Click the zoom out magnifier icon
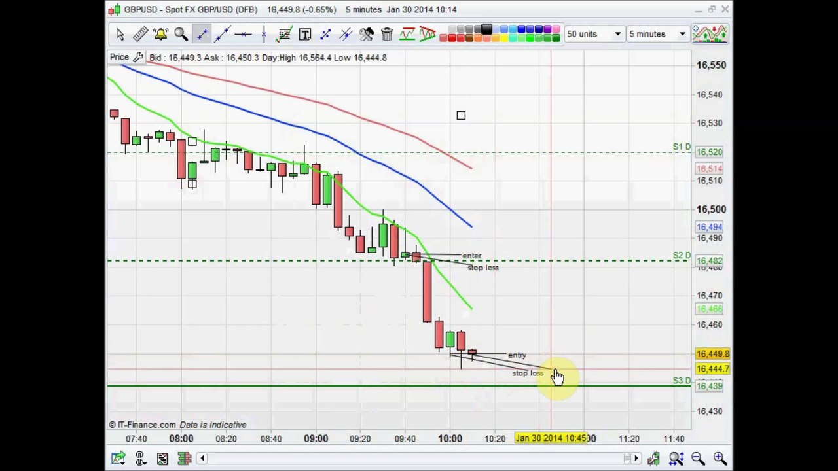838x471 pixels. tap(698, 459)
